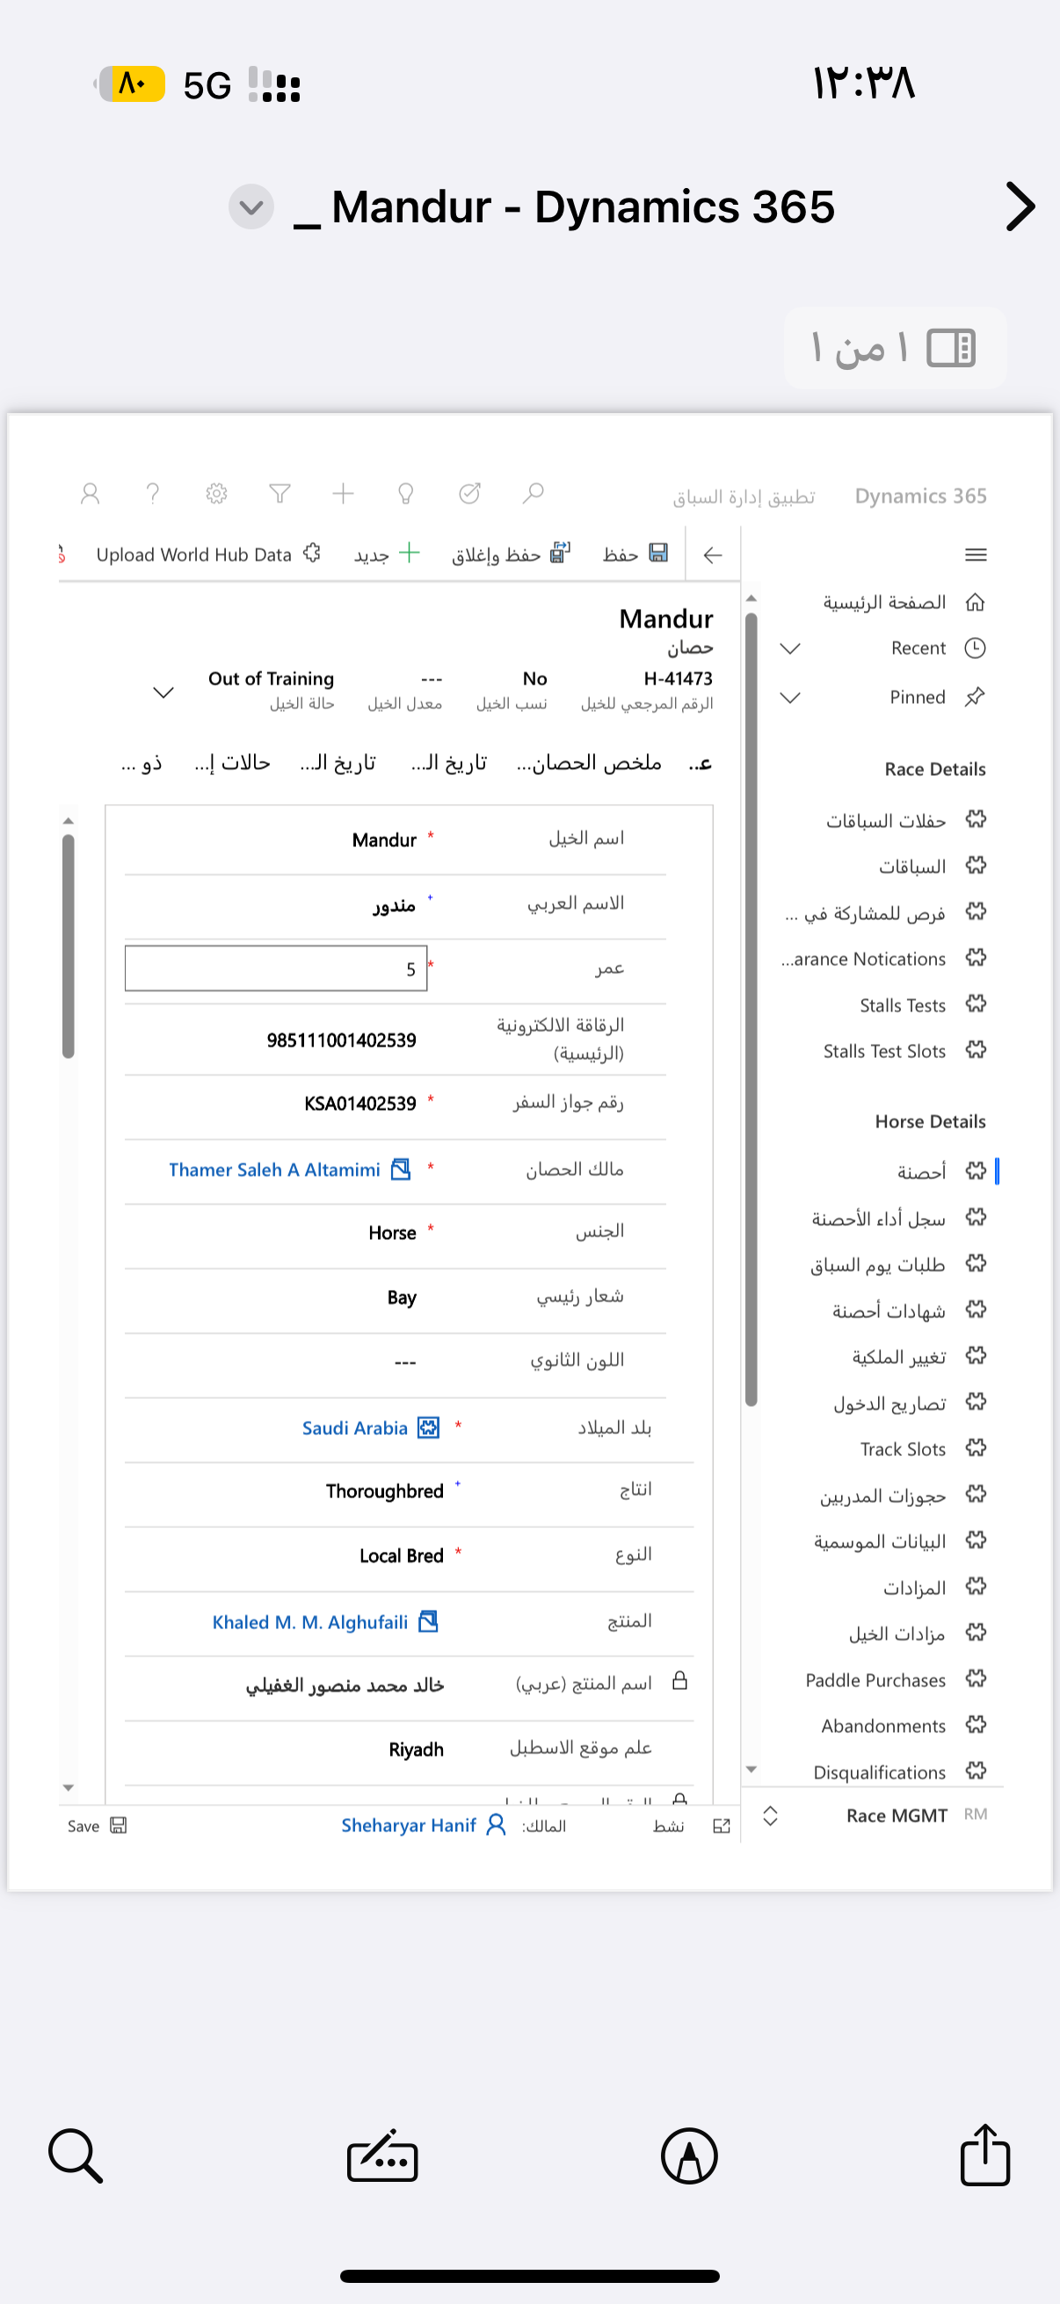Click the hamburger navigation menu icon
Viewport: 1060px width, 2304px height.
click(976, 555)
